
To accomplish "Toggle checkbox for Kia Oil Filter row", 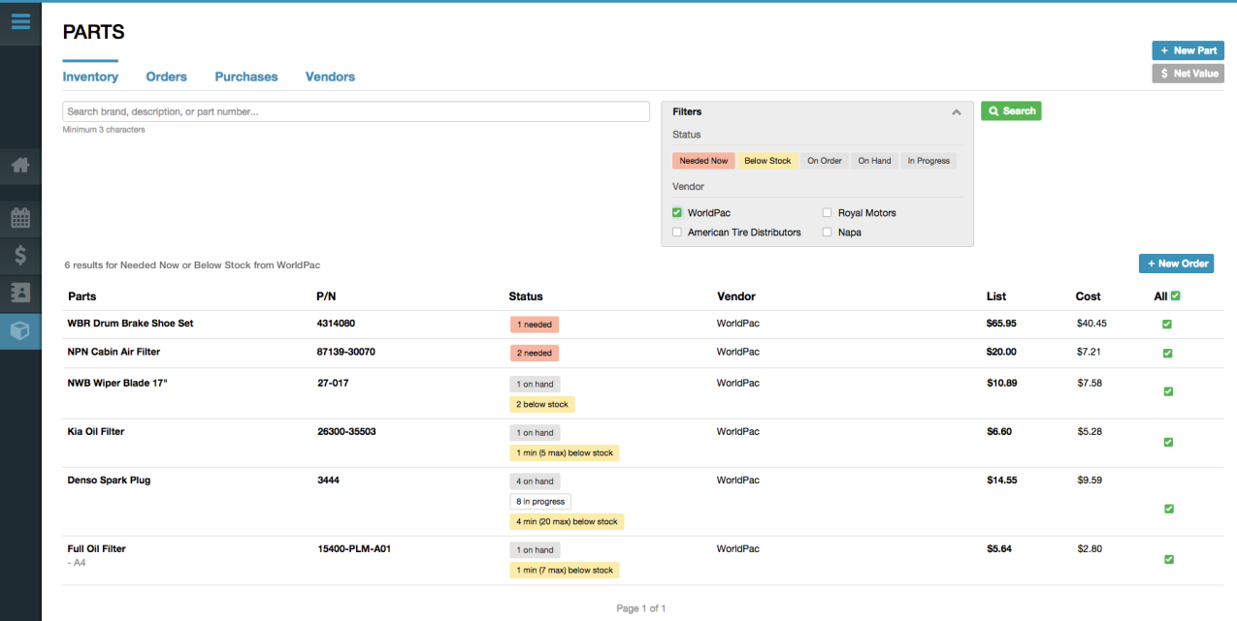I will click(1168, 442).
